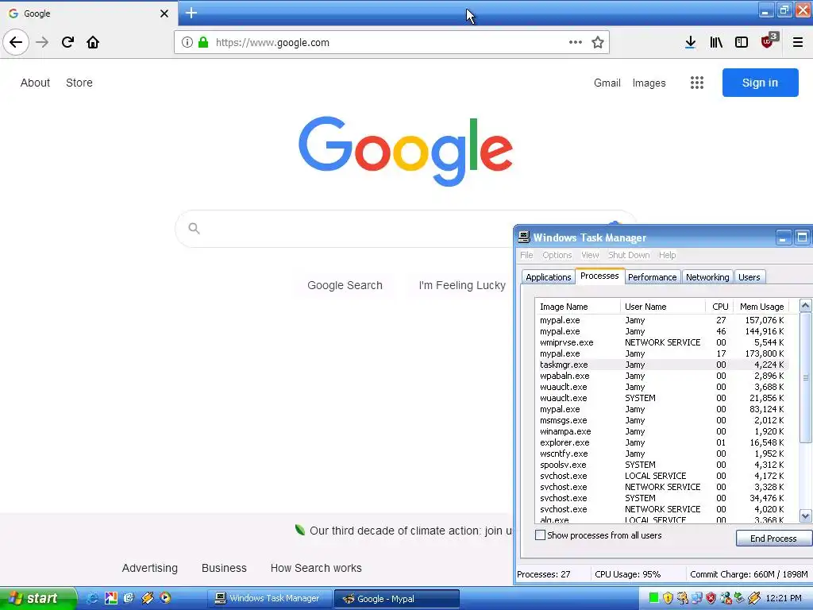Image resolution: width=813 pixels, height=610 pixels.
Task: Switch to the Networking tab
Action: [707, 277]
